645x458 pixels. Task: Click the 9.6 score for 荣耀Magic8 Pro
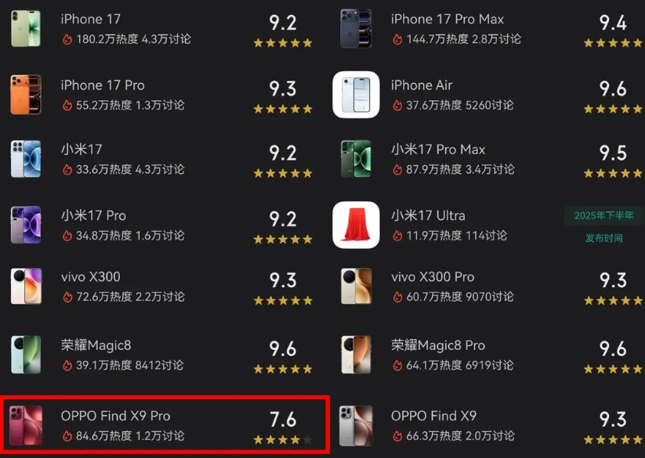click(613, 348)
